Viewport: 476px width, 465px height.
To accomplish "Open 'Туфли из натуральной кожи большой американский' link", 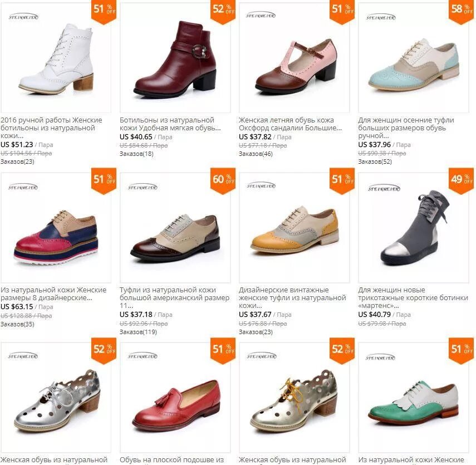I will 174,297.
